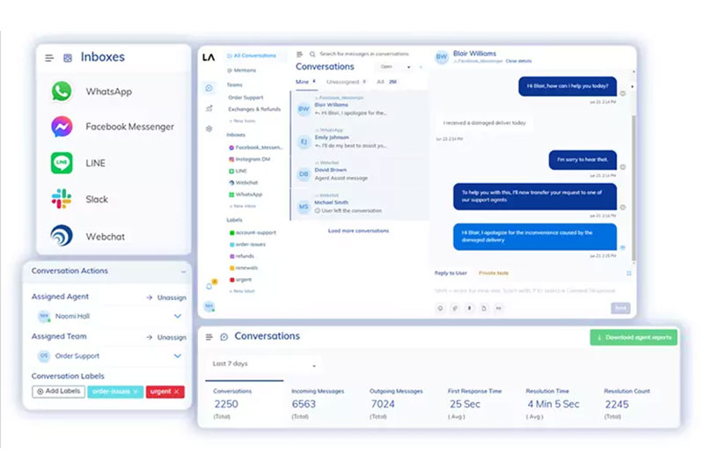Click the notification bell icon in sidebar
The height and width of the screenshot is (469, 704).
click(x=209, y=285)
